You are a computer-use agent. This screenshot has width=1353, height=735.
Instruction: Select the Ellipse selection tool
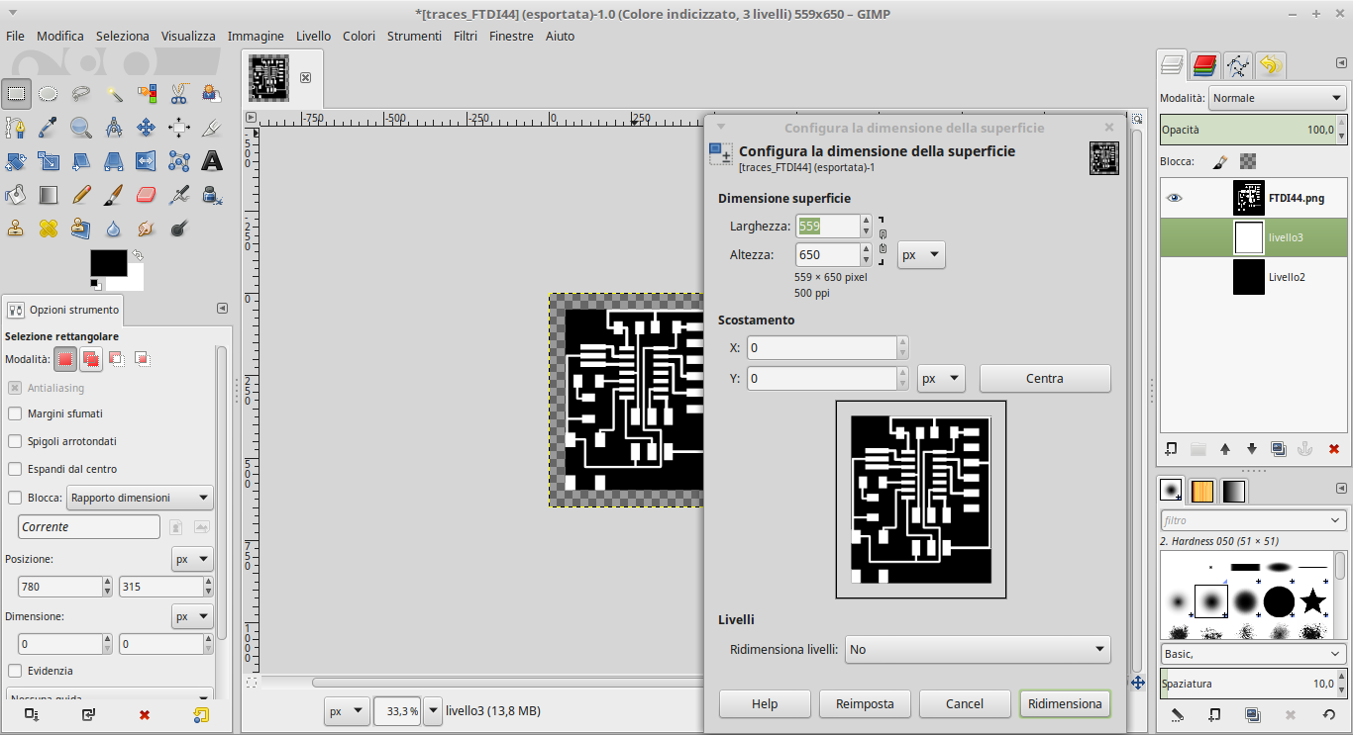[49, 94]
